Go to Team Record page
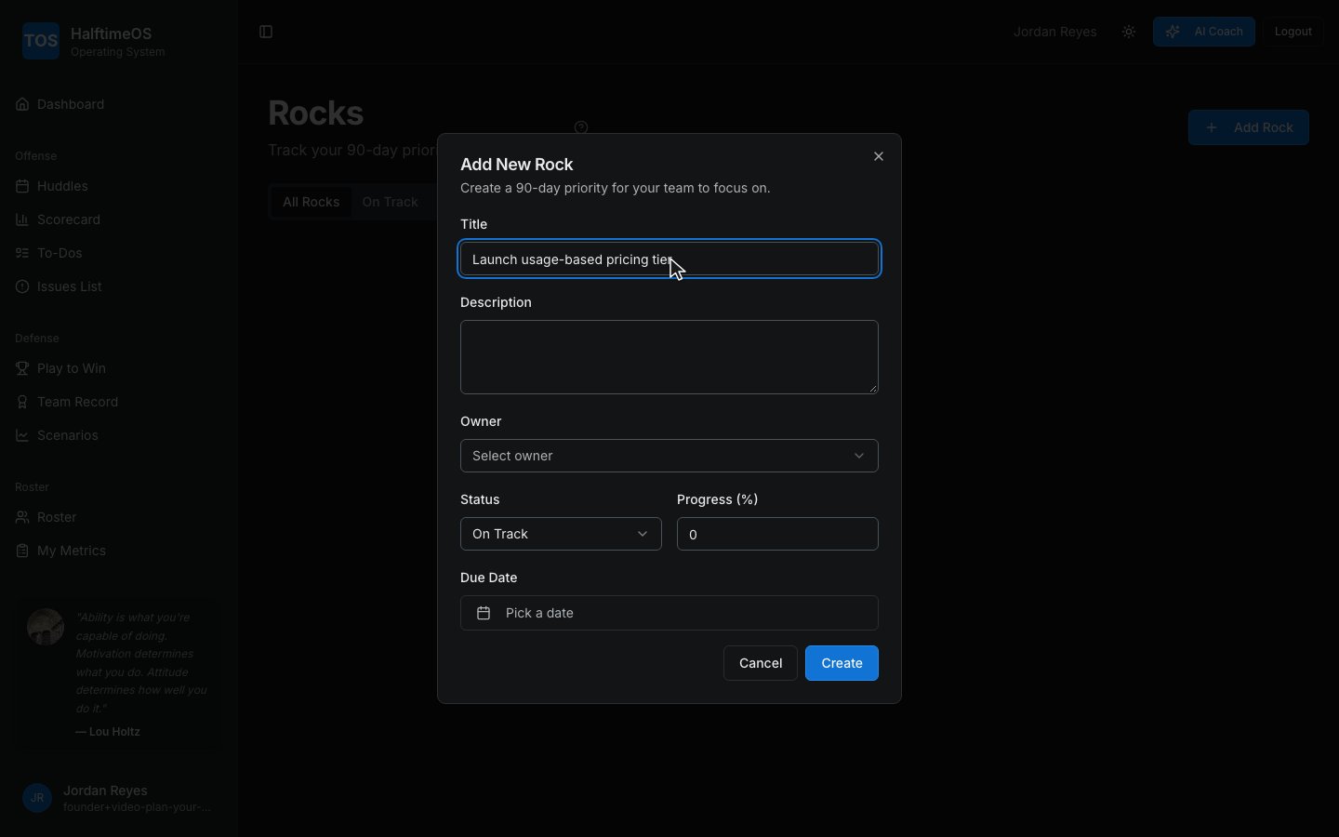1339x837 pixels. pyautogui.click(x=119, y=402)
